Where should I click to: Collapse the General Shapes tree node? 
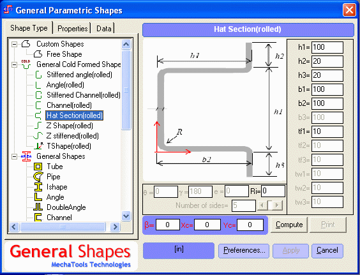coord(14,156)
